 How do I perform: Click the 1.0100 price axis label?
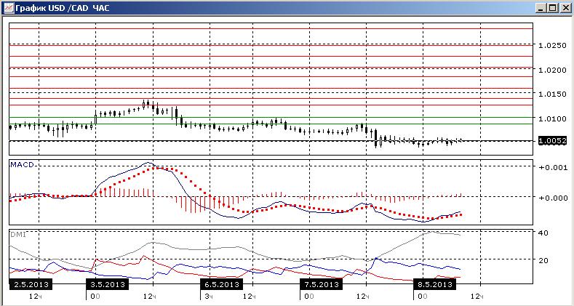click(553, 118)
